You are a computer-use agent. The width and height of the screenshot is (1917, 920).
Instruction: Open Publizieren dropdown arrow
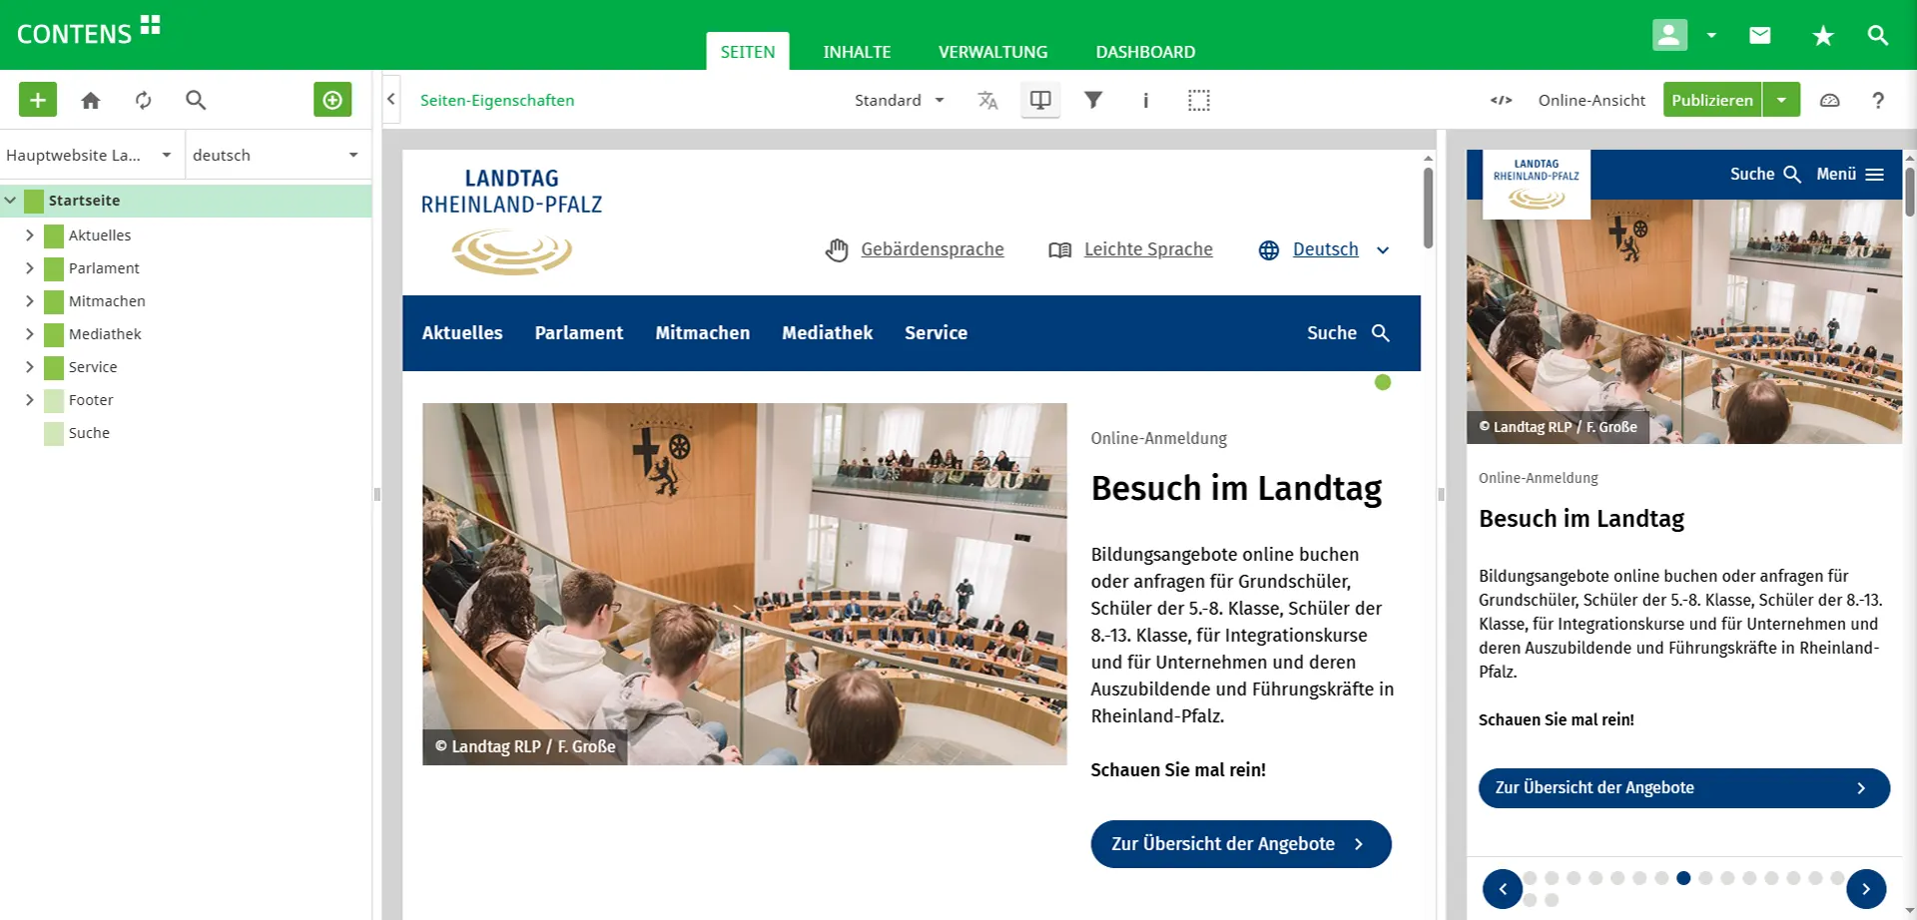point(1781,100)
